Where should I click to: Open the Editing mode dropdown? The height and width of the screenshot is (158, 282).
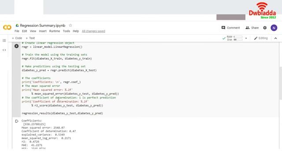[x=261, y=38]
